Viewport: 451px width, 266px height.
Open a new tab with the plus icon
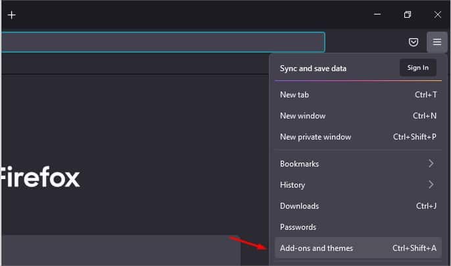12,14
